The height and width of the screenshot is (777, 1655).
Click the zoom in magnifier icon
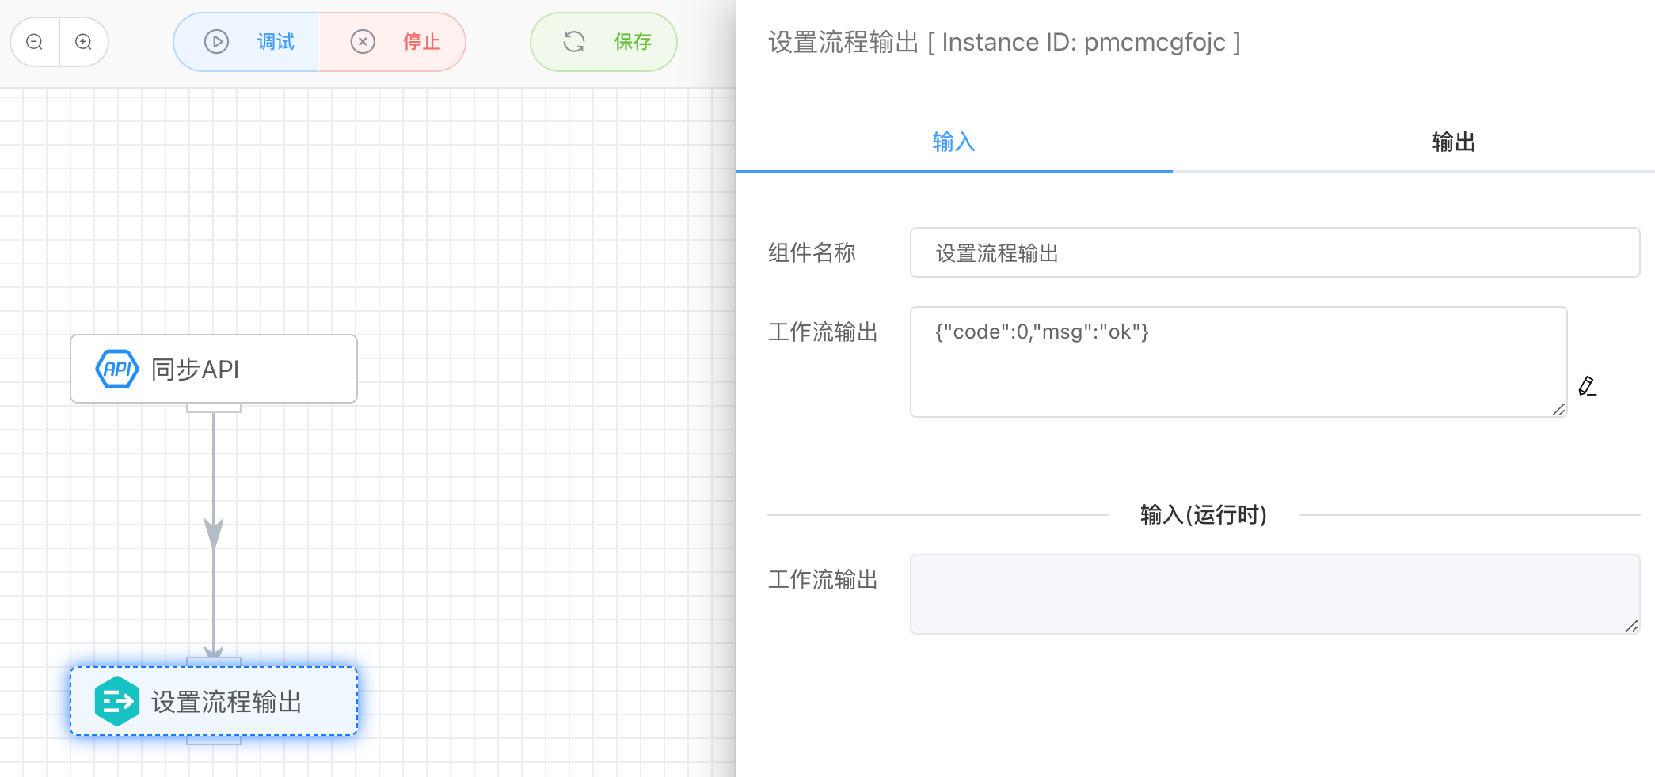click(x=84, y=42)
